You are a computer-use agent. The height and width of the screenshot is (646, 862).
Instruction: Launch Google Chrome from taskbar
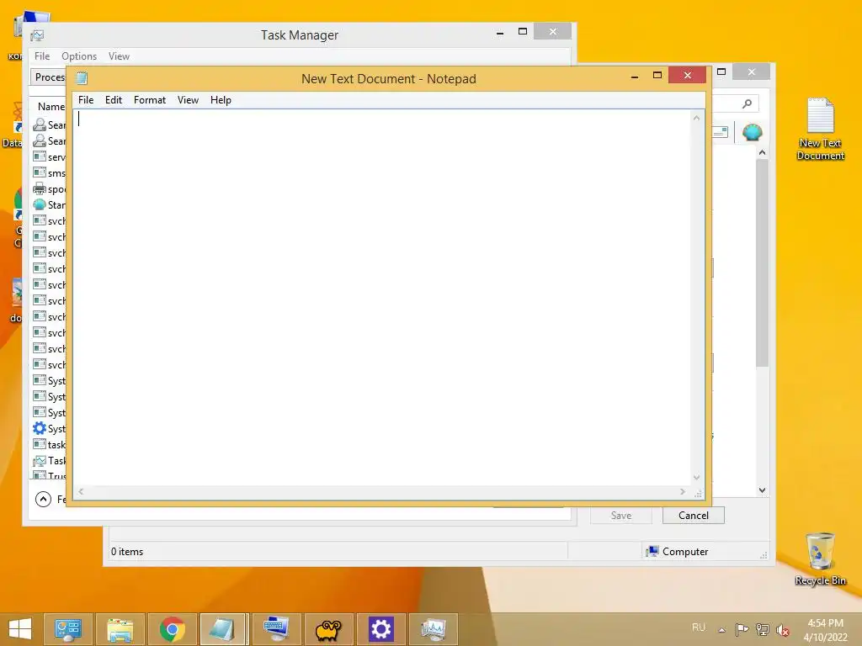172,629
